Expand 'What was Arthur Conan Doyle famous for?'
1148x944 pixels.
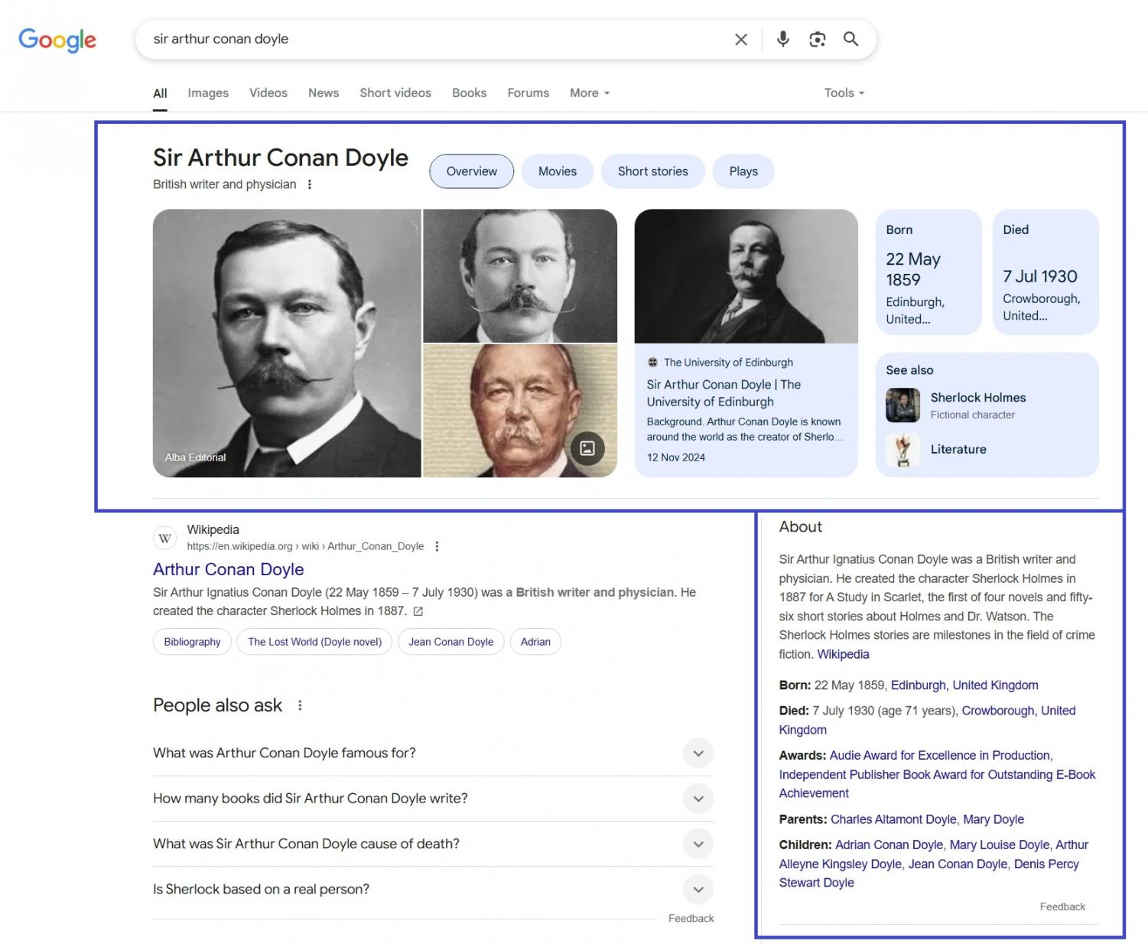tap(433, 754)
